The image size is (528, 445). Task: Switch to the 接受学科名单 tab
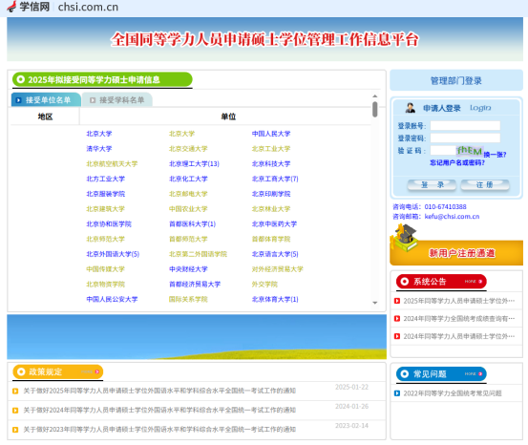tap(116, 100)
